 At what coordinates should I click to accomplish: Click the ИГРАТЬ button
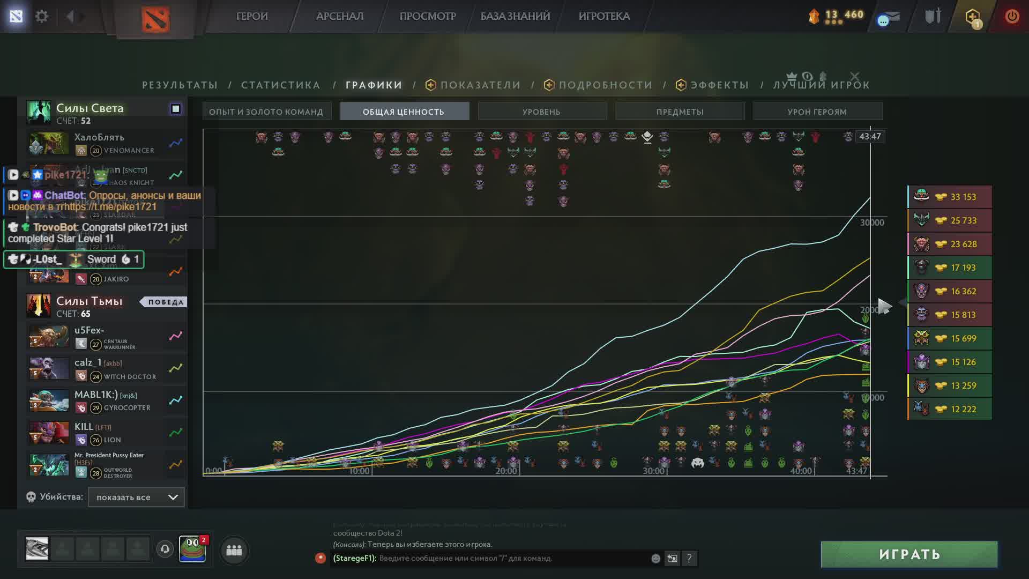point(909,554)
